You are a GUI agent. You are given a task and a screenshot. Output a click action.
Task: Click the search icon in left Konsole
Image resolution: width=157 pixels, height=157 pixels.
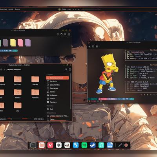65,35
